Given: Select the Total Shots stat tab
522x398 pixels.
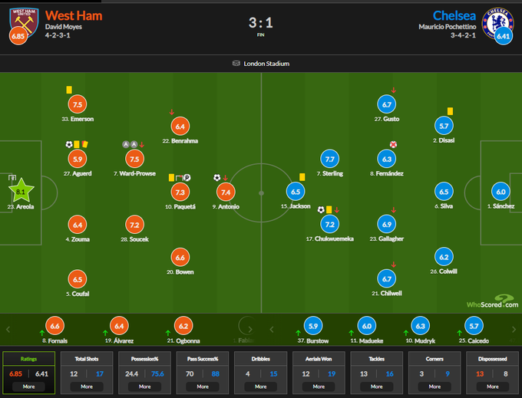Looking at the screenshot, I should pos(87,358).
